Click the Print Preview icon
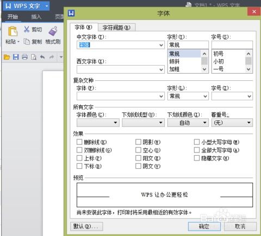The height and width of the screenshot is (236, 261). (x=34, y=57)
